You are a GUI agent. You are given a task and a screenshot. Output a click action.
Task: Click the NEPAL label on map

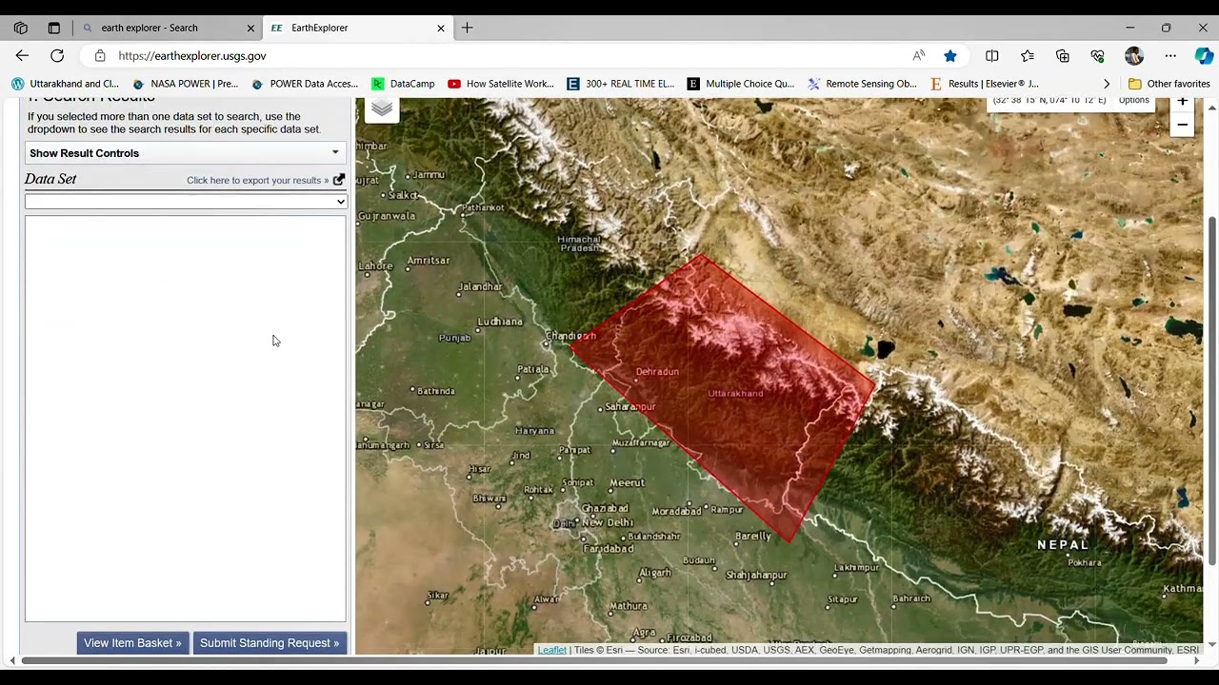pos(1063,545)
